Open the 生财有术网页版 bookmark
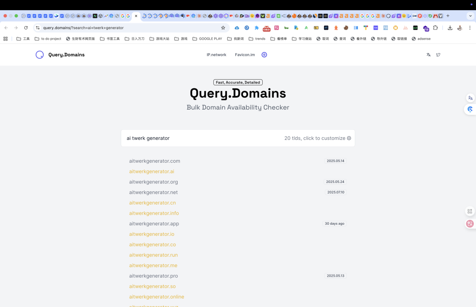476x307 pixels. click(81, 39)
